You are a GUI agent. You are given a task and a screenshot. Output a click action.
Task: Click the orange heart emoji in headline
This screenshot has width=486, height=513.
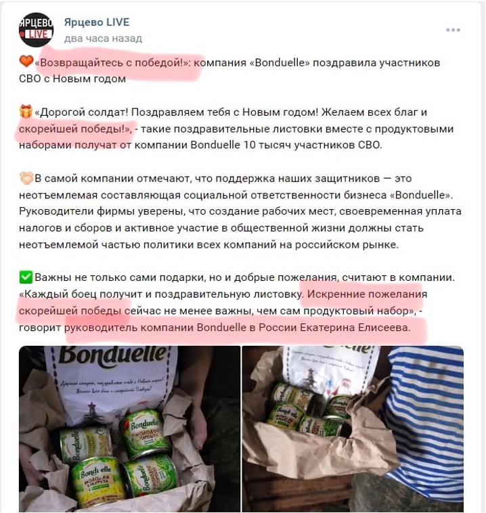coord(26,61)
